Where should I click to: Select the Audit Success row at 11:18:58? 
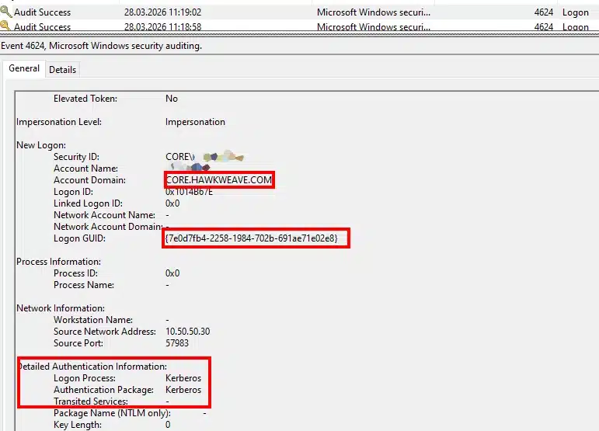pos(42,26)
